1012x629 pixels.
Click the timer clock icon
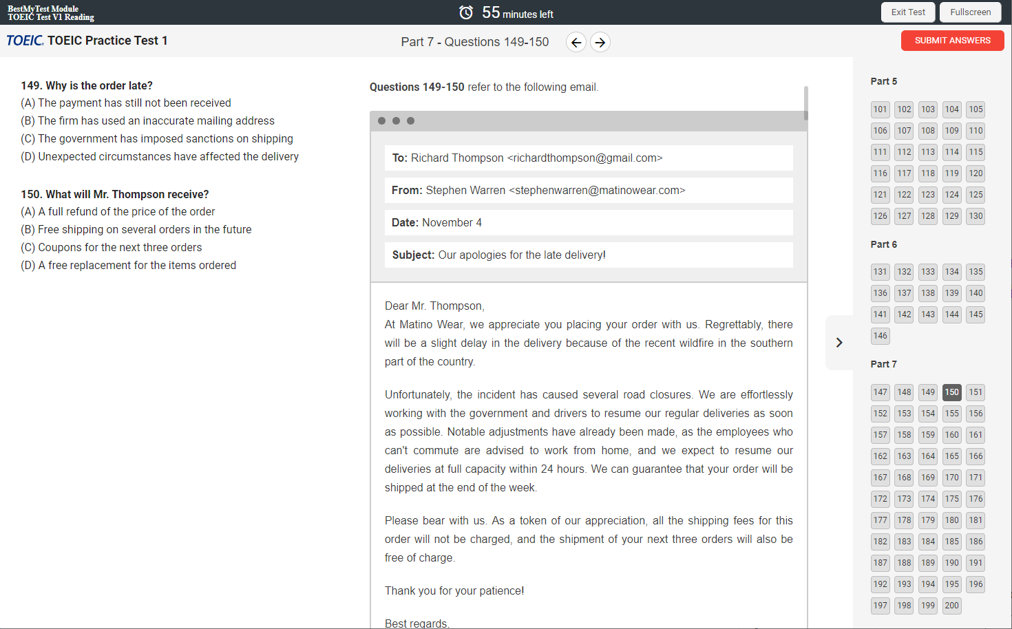(x=466, y=12)
